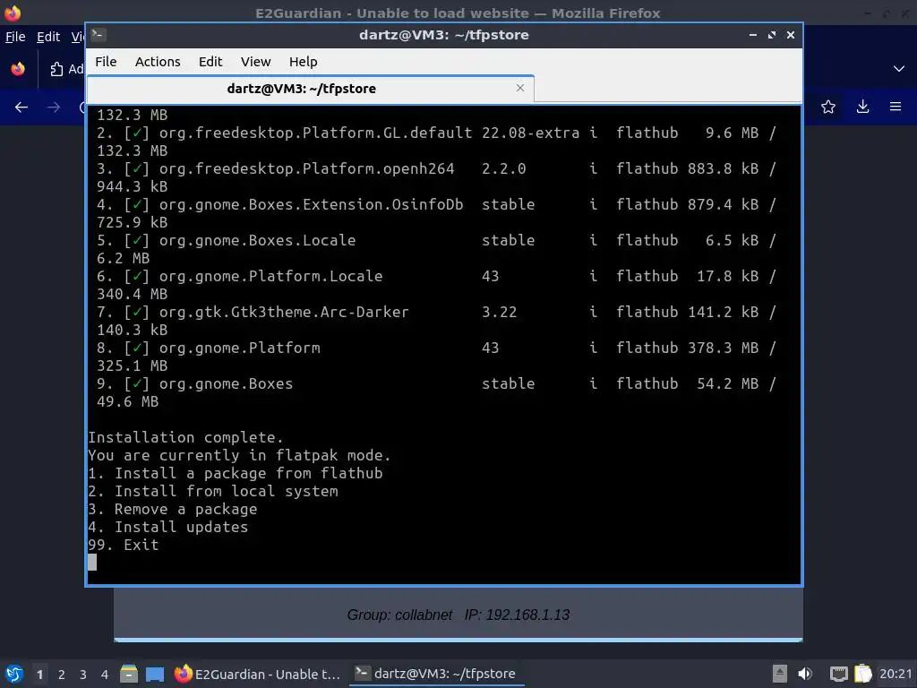
Task: Click Firefox back arrow button
Action: coord(21,107)
